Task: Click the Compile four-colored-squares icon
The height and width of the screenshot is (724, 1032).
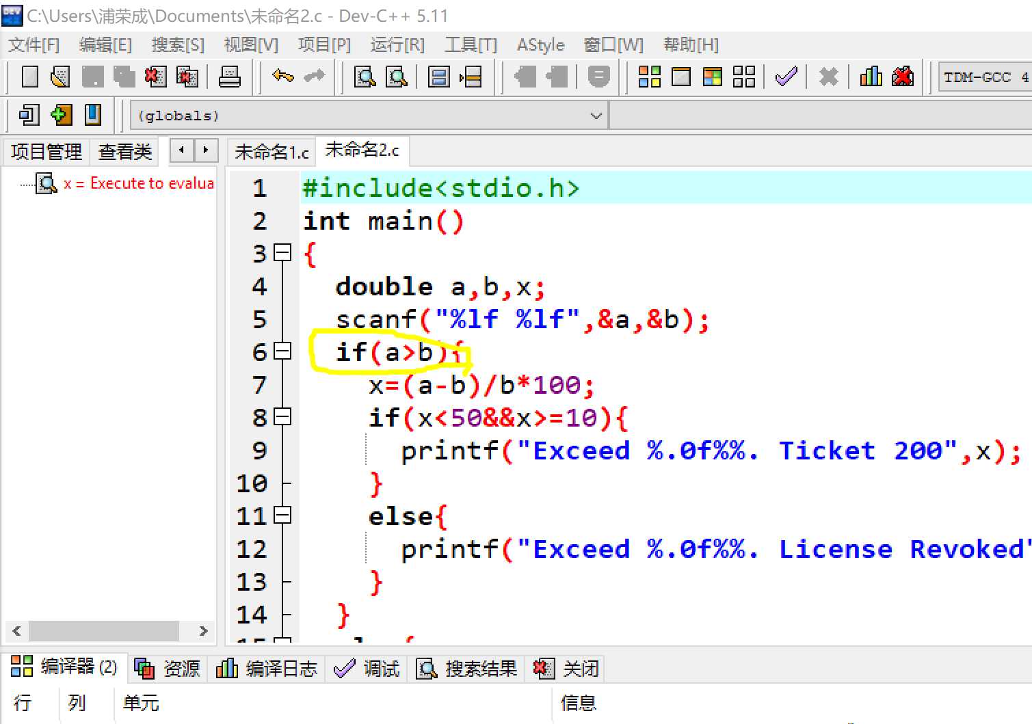Action: point(649,77)
